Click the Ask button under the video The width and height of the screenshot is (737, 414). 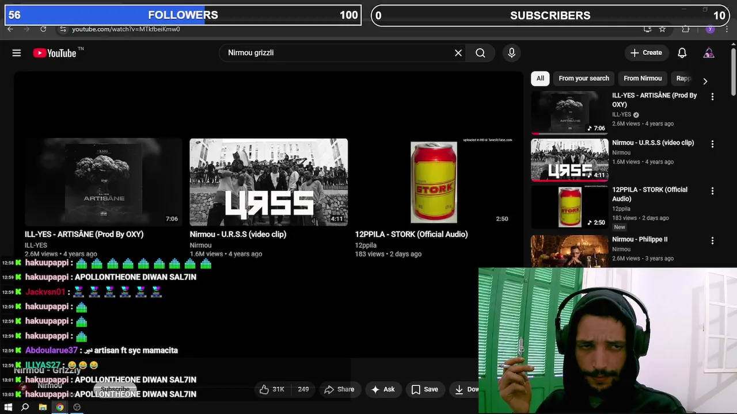coord(383,389)
